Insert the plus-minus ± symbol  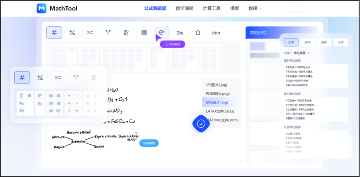point(77,111)
